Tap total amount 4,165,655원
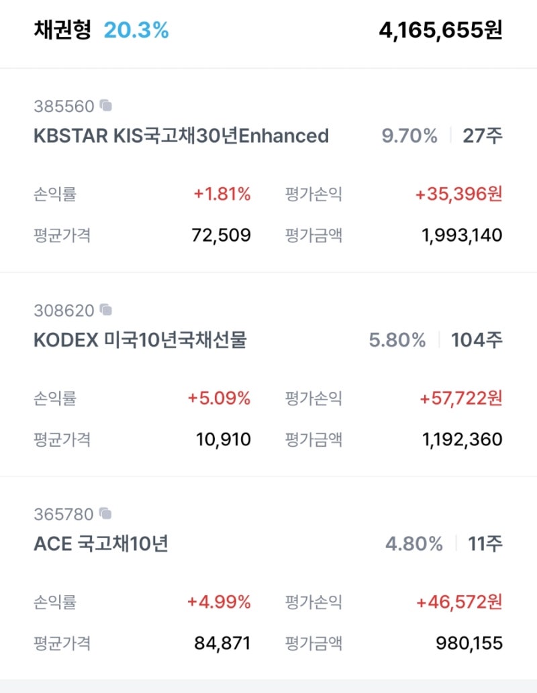 (440, 31)
